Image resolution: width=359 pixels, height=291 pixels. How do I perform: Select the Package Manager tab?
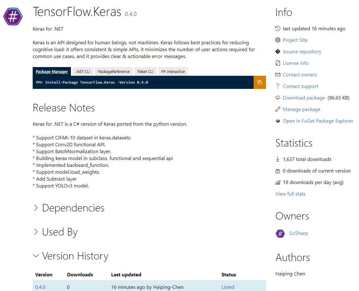pos(52,72)
